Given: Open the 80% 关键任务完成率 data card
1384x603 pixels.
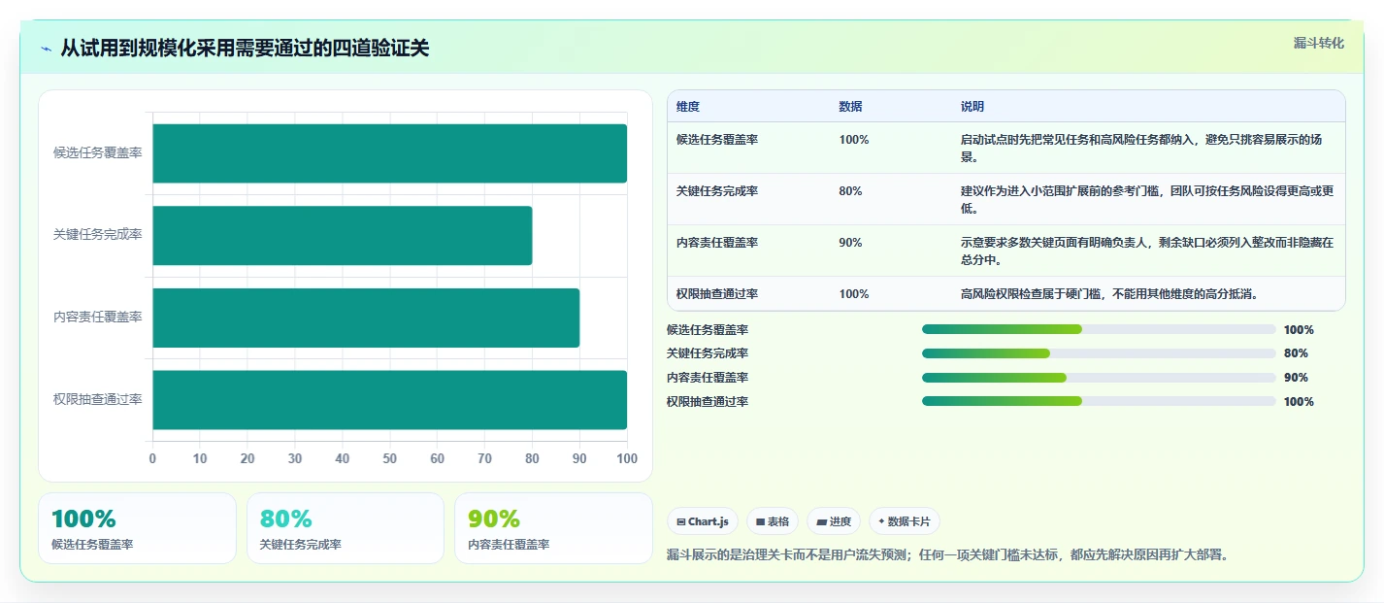Looking at the screenshot, I should 346,528.
